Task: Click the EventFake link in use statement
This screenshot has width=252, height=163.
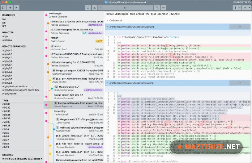Action: pos(172,37)
